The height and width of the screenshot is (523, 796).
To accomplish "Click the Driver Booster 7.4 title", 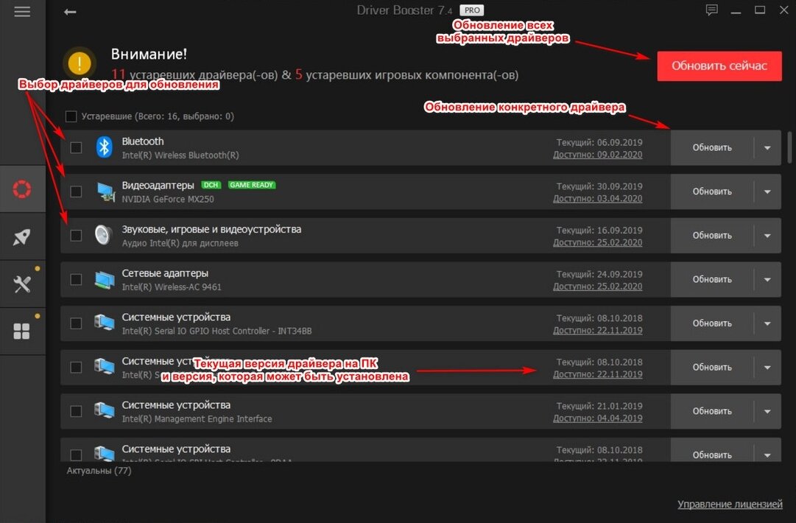I will click(x=404, y=10).
